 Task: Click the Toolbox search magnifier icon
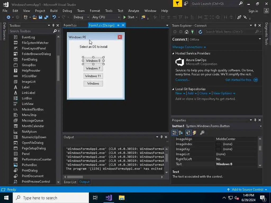tap(55, 31)
